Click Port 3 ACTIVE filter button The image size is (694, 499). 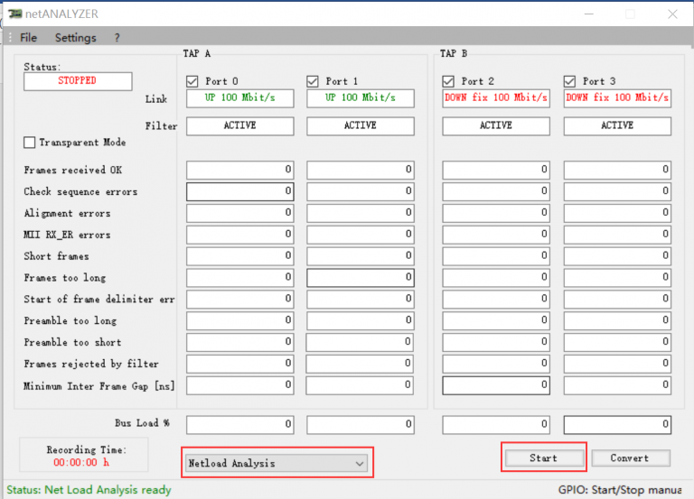click(x=617, y=126)
